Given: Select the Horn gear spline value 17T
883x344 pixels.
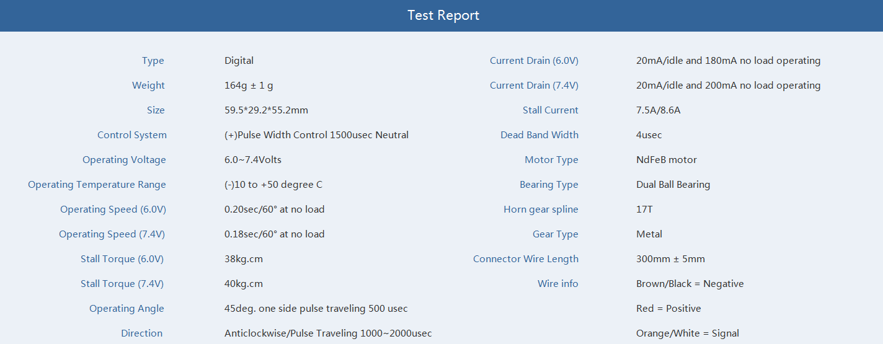Looking at the screenshot, I should tap(644, 209).
